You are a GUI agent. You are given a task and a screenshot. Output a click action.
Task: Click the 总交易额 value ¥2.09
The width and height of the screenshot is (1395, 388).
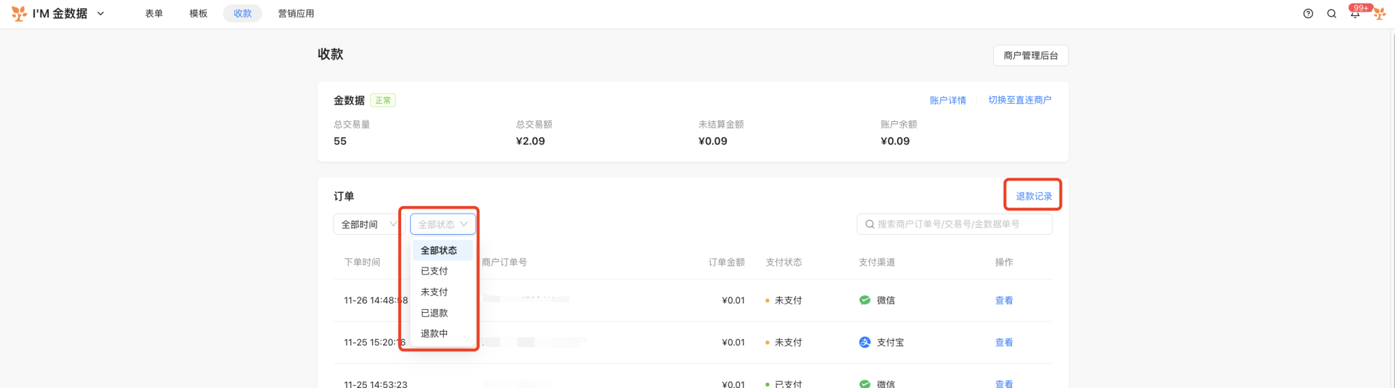(530, 141)
